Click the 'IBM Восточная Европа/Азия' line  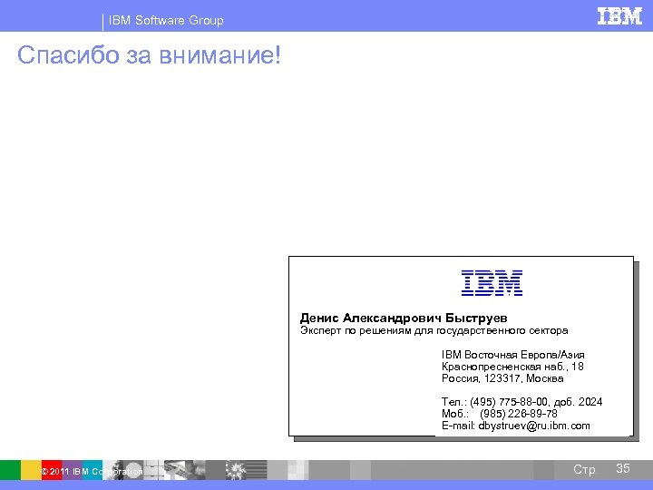point(512,355)
